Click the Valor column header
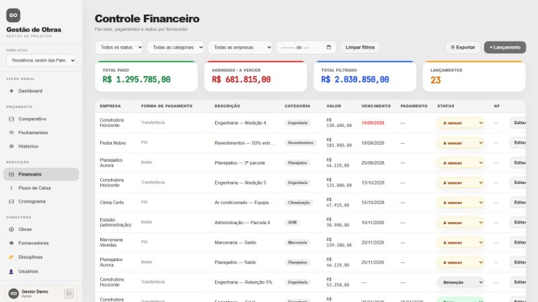The image size is (538, 302). pos(334,106)
